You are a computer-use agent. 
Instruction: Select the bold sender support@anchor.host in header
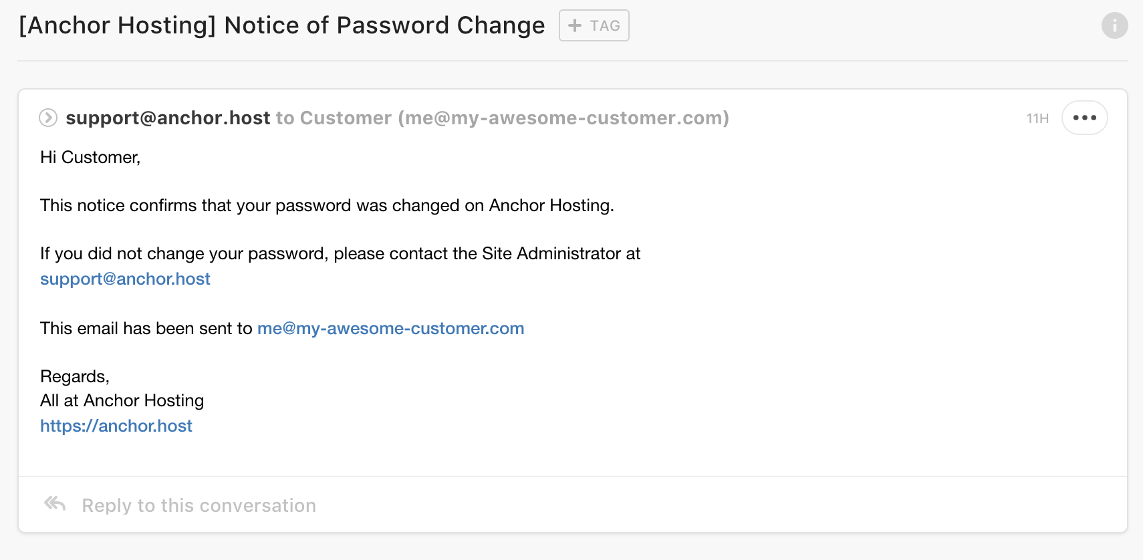[x=168, y=118]
